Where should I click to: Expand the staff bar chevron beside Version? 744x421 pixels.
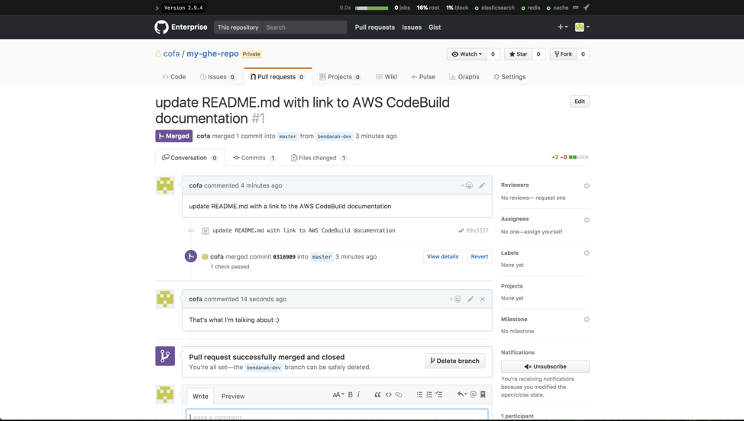[157, 8]
